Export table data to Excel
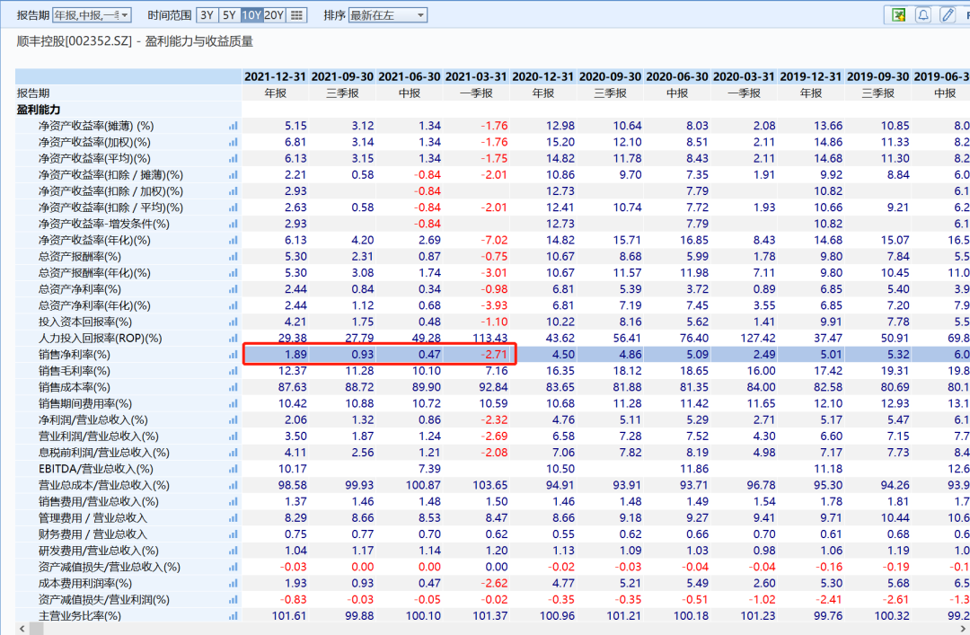The height and width of the screenshot is (635, 970). (x=898, y=14)
